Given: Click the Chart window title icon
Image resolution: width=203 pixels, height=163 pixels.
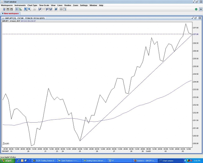Looking at the screenshot, I should click(2, 2).
